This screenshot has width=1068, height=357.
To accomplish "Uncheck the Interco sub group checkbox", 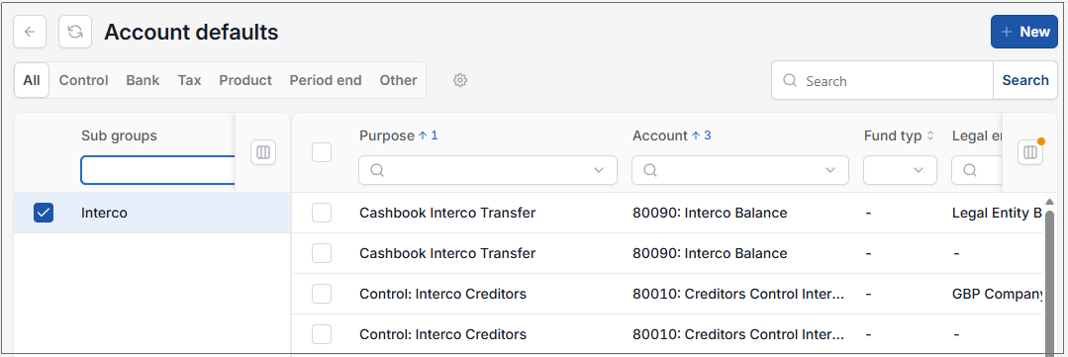I will coord(44,213).
